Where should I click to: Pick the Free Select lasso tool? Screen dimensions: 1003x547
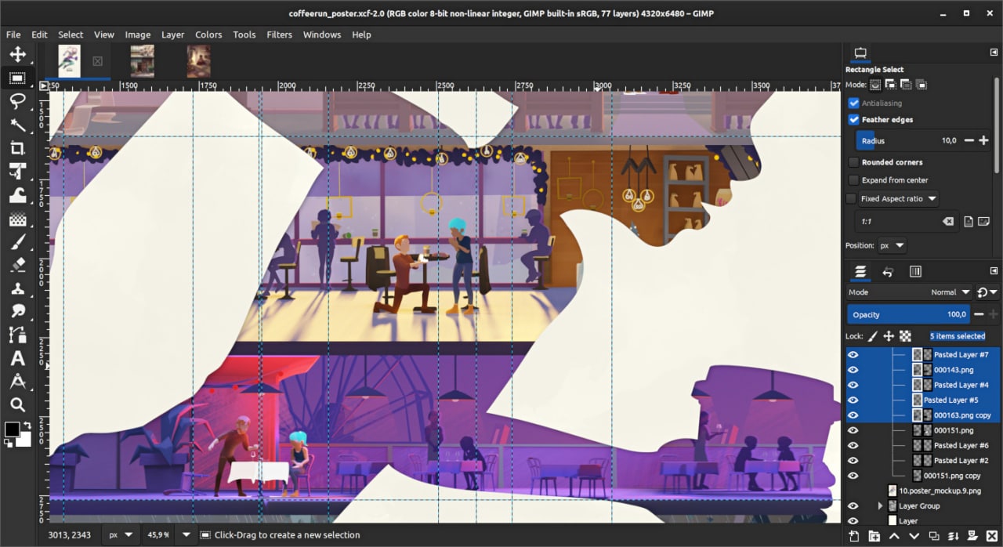pos(17,101)
